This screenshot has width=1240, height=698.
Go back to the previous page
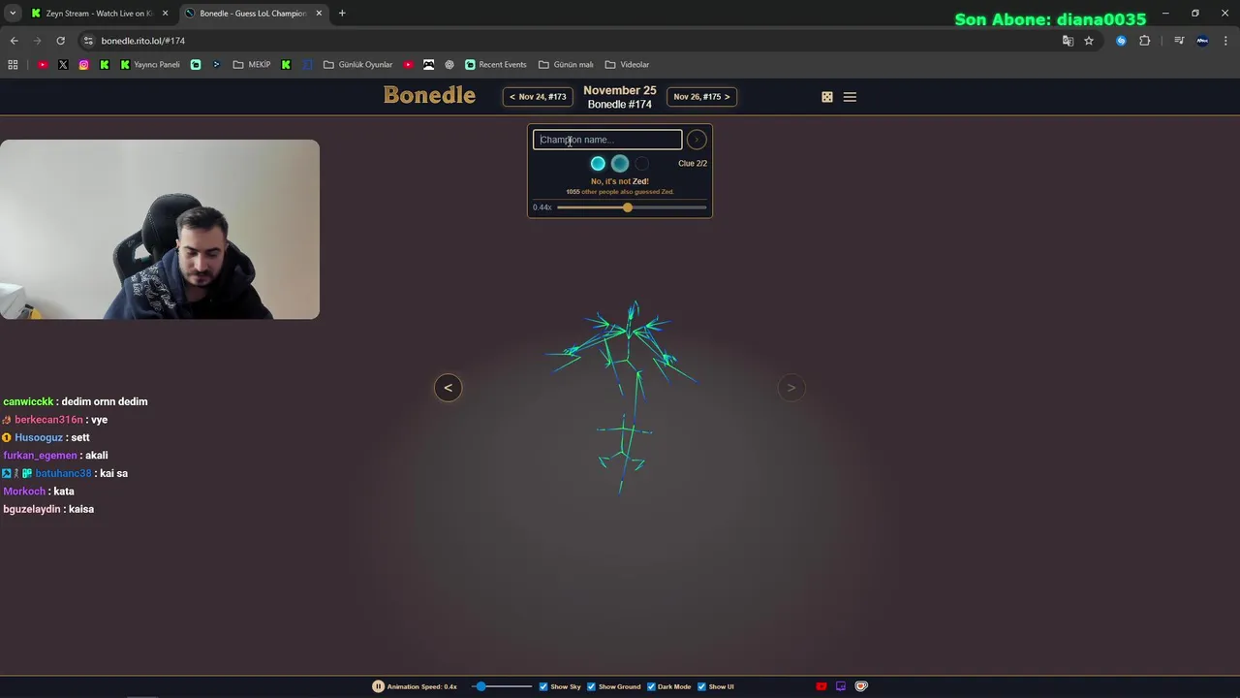click(x=14, y=41)
